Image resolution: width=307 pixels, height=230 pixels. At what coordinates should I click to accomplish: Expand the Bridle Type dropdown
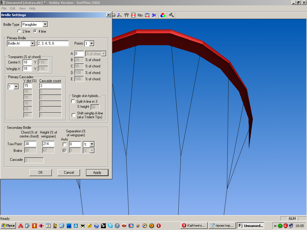pyautogui.click(x=45, y=25)
